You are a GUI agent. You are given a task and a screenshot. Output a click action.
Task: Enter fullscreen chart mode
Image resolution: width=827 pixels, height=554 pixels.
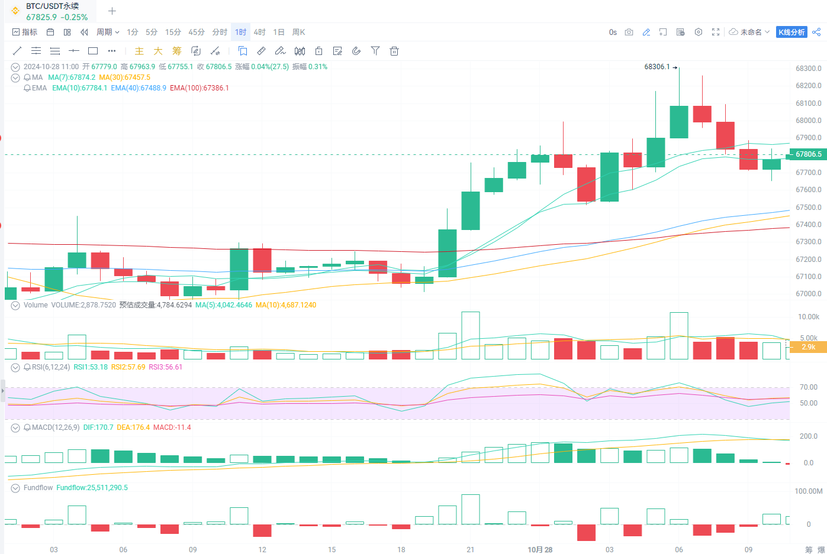tap(716, 32)
